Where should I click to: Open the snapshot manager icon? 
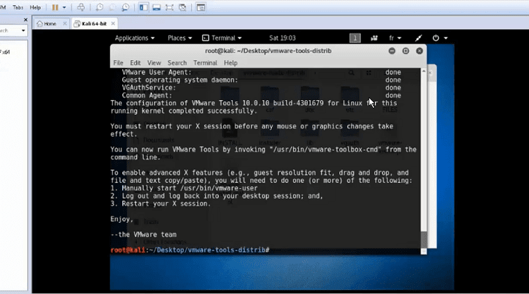pyautogui.click(x=125, y=7)
